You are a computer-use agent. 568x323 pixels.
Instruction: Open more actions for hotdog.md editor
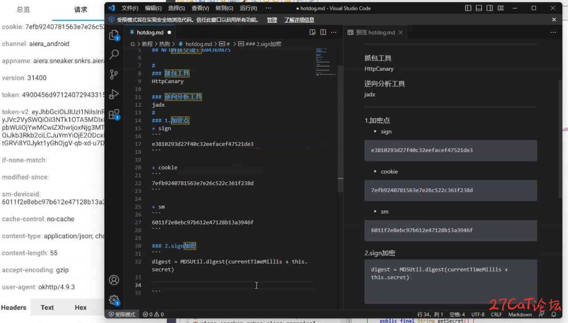[x=334, y=32]
